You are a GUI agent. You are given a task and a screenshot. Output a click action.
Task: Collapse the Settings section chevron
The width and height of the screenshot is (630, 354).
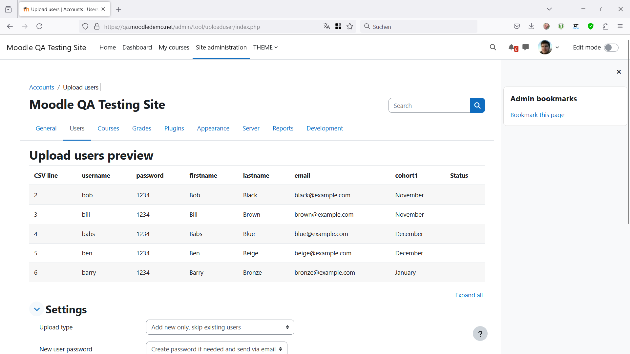[x=37, y=309]
